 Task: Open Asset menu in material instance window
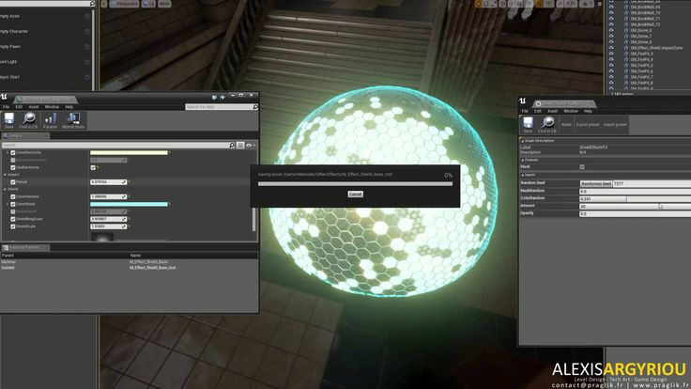(34, 107)
